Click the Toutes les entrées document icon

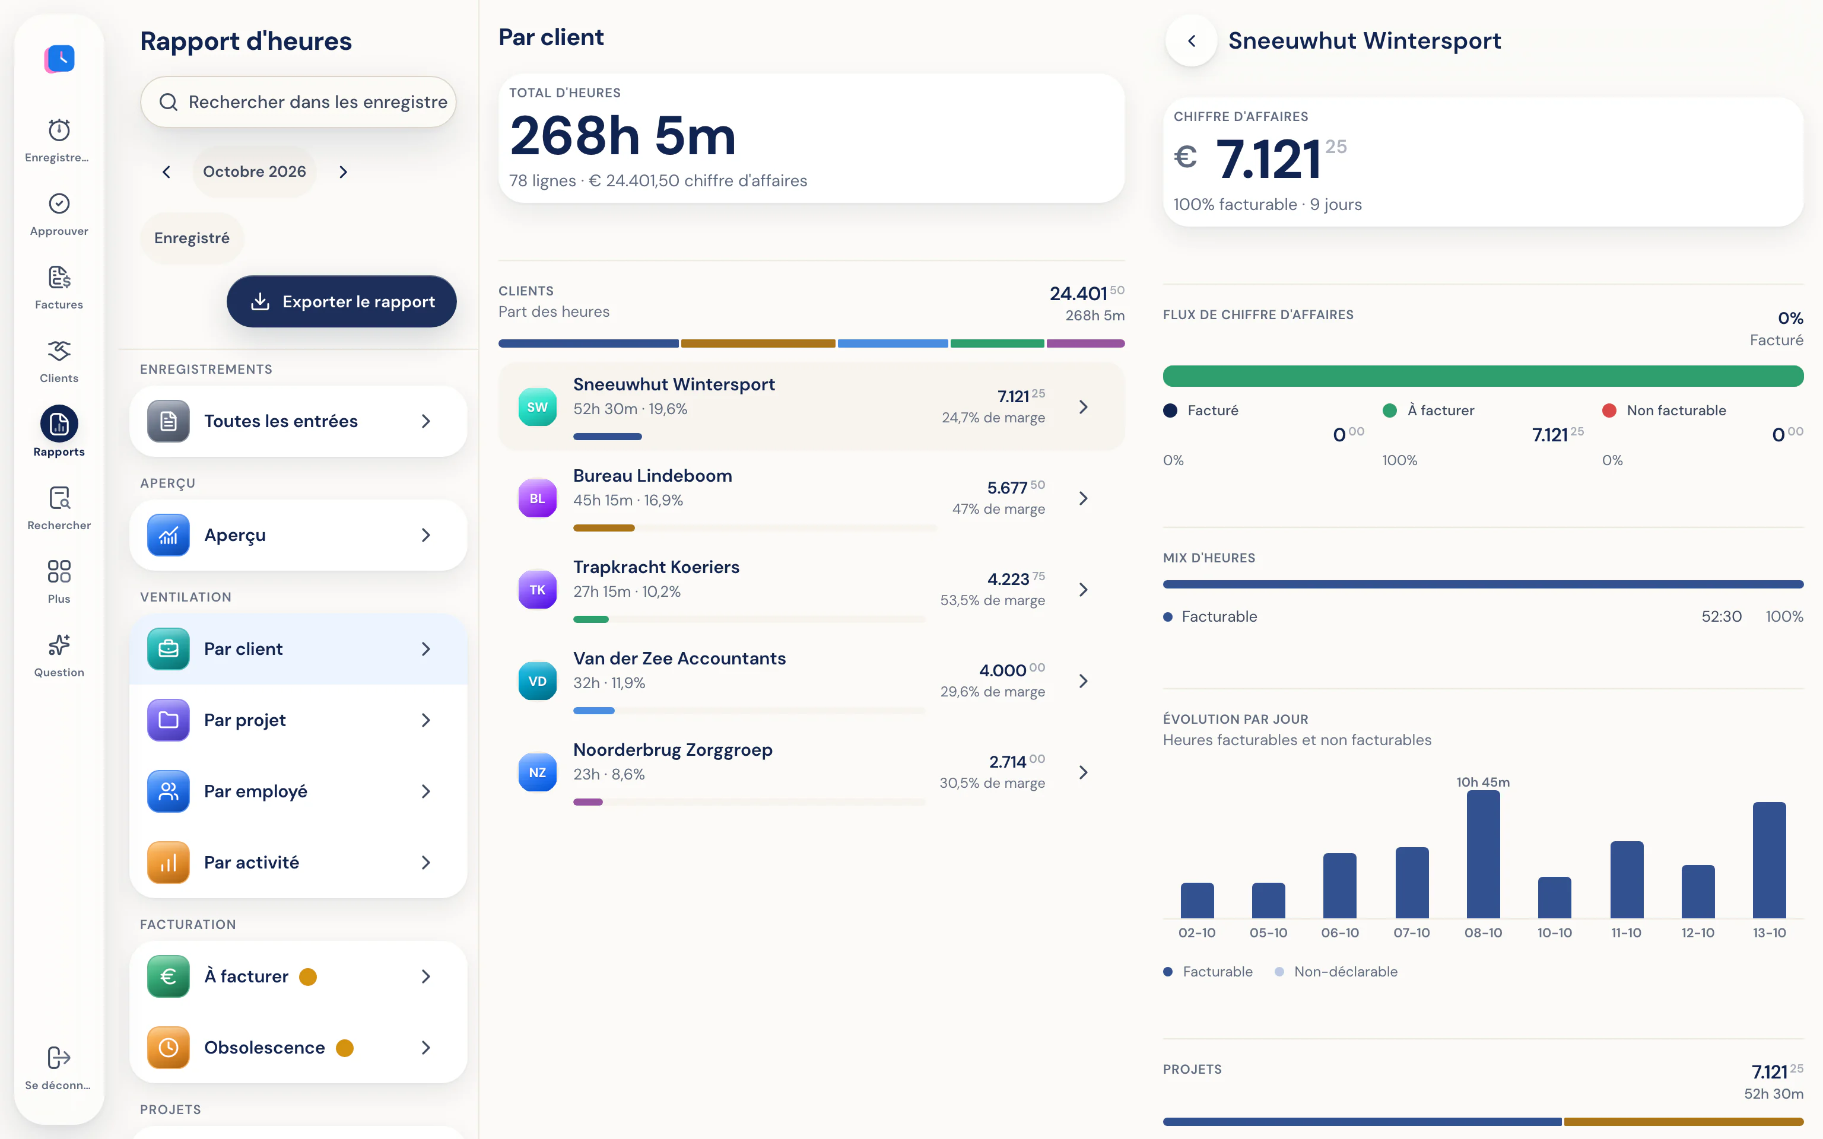pyautogui.click(x=168, y=421)
